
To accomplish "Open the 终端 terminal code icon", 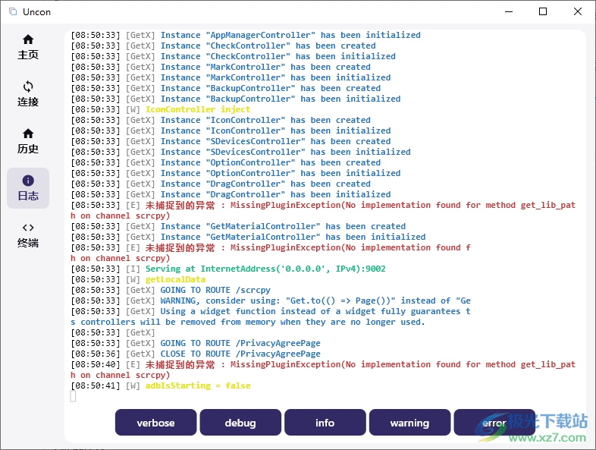I will [x=28, y=228].
